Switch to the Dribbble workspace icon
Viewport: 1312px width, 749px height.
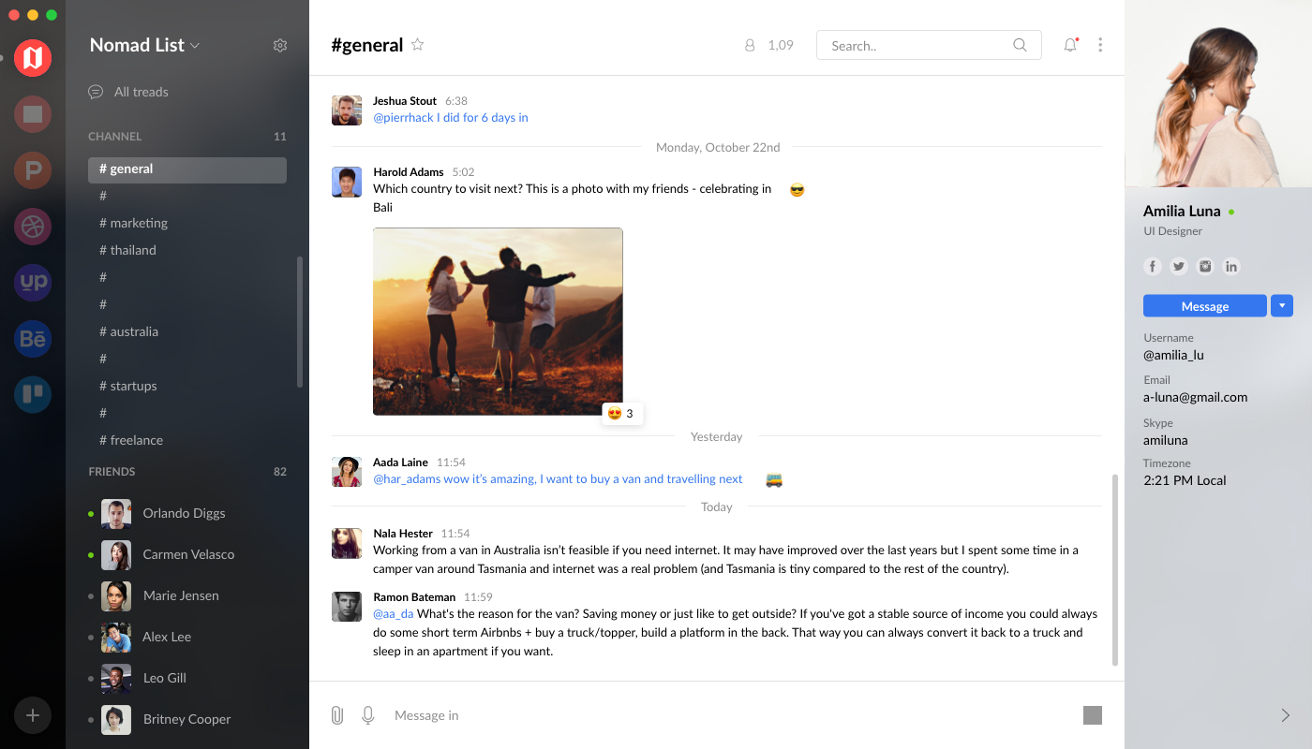click(x=33, y=226)
